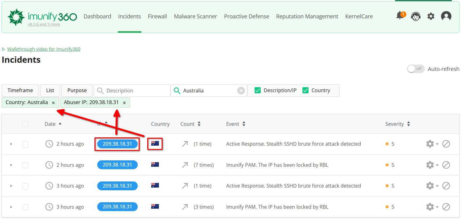Click block icon for the 7 times row
The height and width of the screenshot is (220, 461).
click(x=446, y=165)
